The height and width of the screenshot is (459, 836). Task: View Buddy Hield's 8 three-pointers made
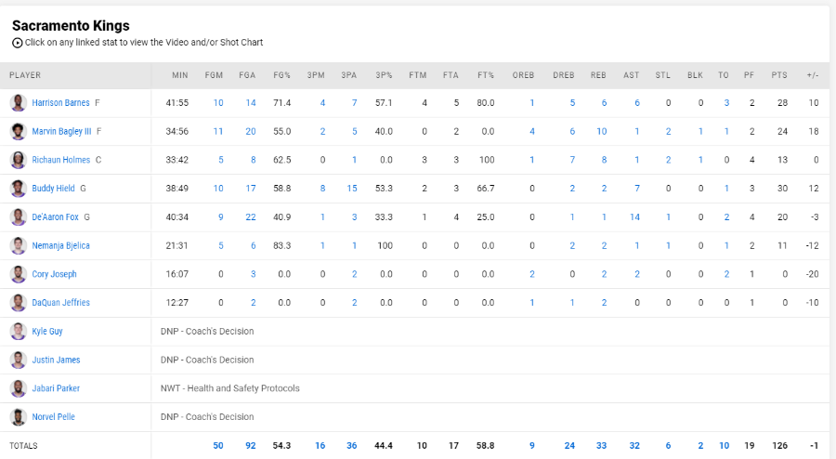point(322,189)
